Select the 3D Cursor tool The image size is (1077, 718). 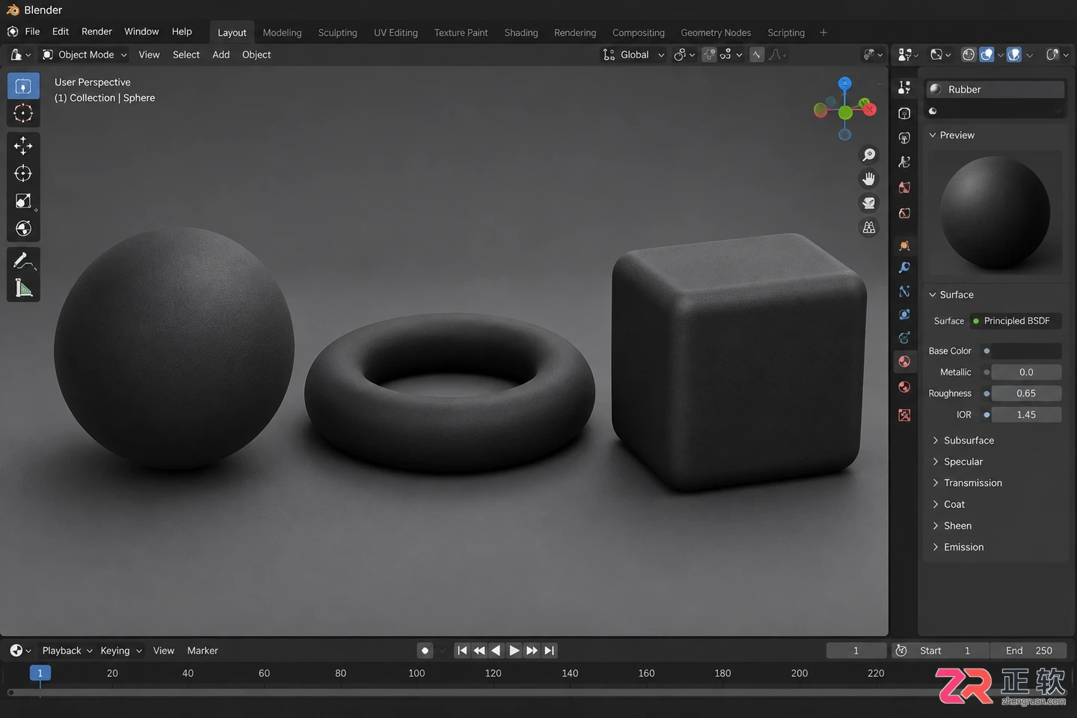tap(23, 114)
